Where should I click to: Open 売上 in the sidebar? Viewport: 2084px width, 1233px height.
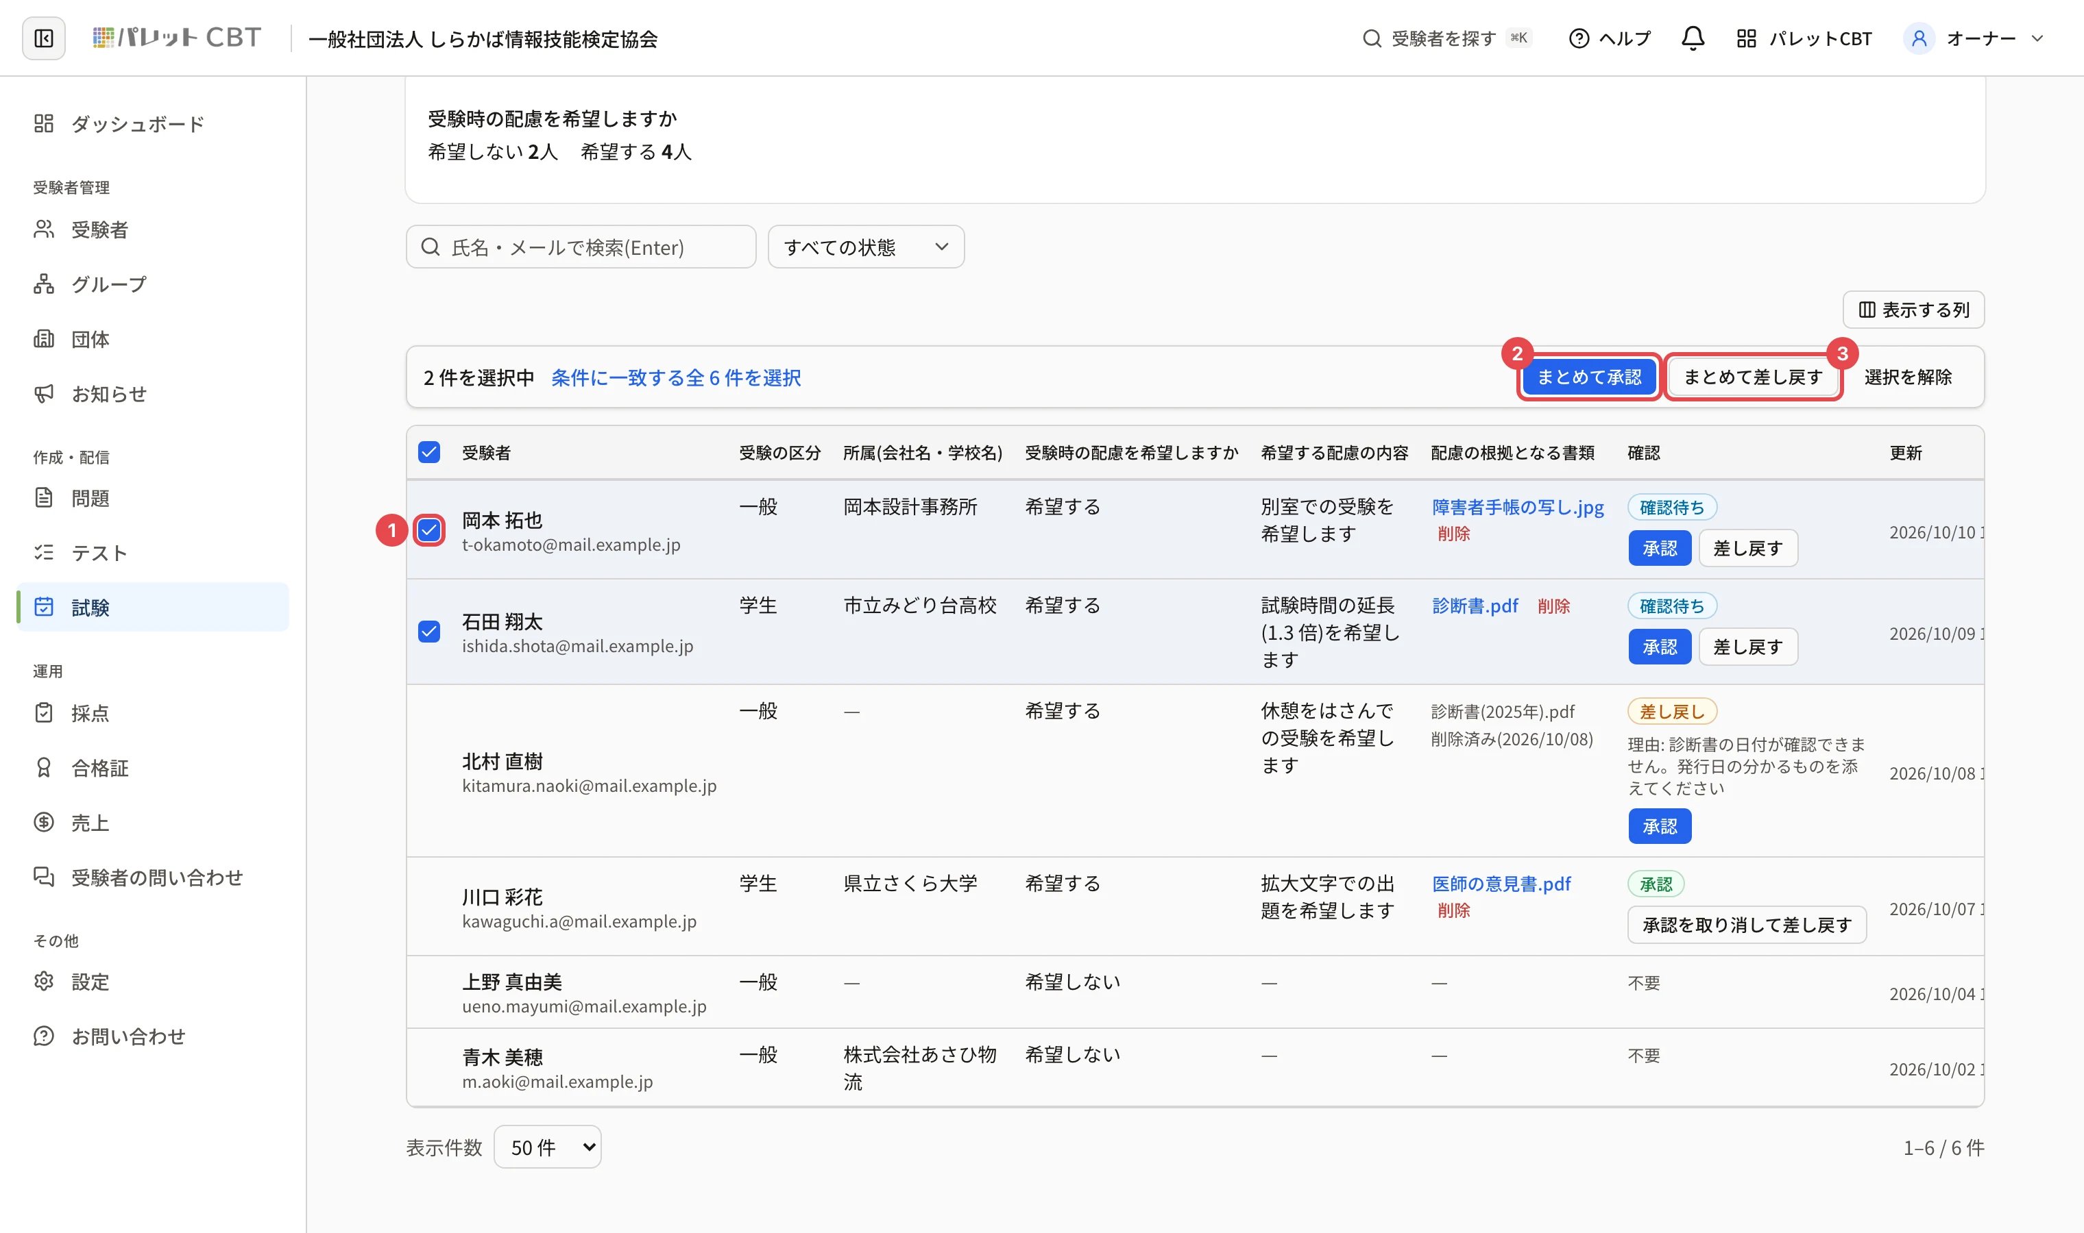153,823
